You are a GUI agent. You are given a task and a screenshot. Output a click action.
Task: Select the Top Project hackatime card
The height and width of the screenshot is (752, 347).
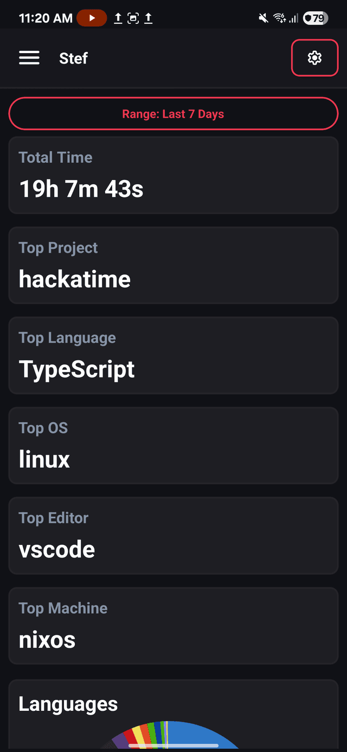coord(173,265)
